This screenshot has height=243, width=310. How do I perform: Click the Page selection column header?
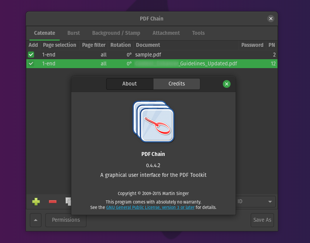click(x=60, y=45)
